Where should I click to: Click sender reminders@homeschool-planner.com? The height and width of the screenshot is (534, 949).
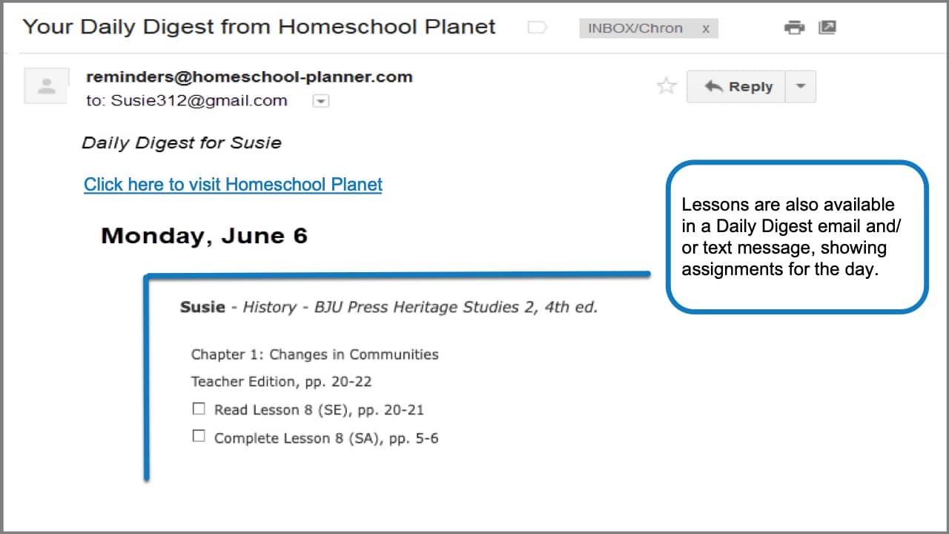tap(249, 77)
